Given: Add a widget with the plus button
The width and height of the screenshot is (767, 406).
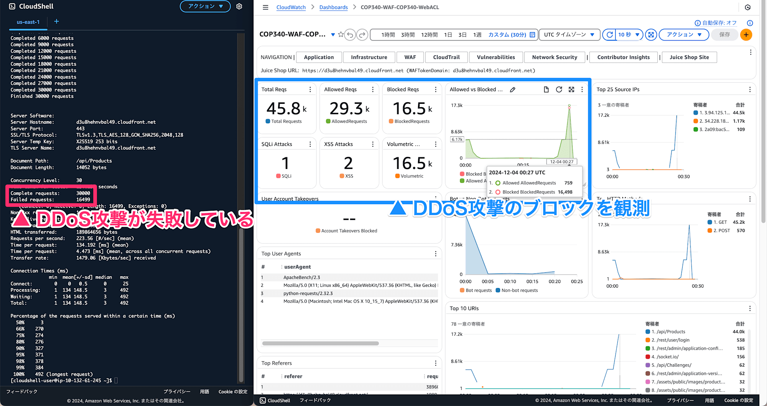Looking at the screenshot, I should coord(746,35).
